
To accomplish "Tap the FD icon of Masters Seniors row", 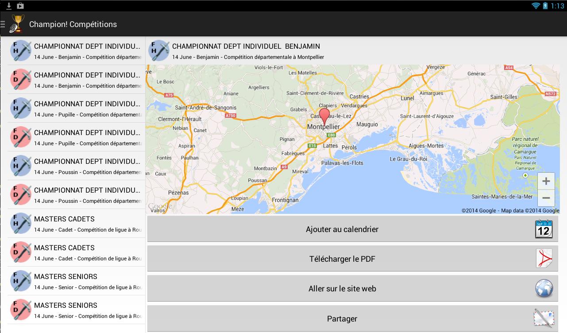I will [x=21, y=310].
